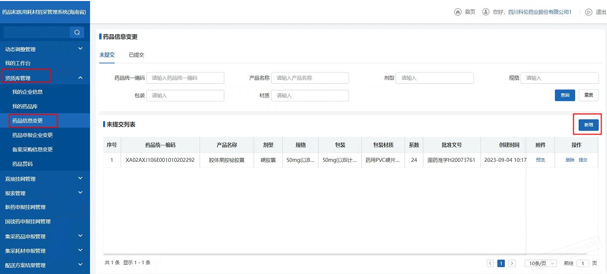Screen dimensions: 607x274
Task: Collapse the 资质库管理 menu
Action: pos(80,78)
